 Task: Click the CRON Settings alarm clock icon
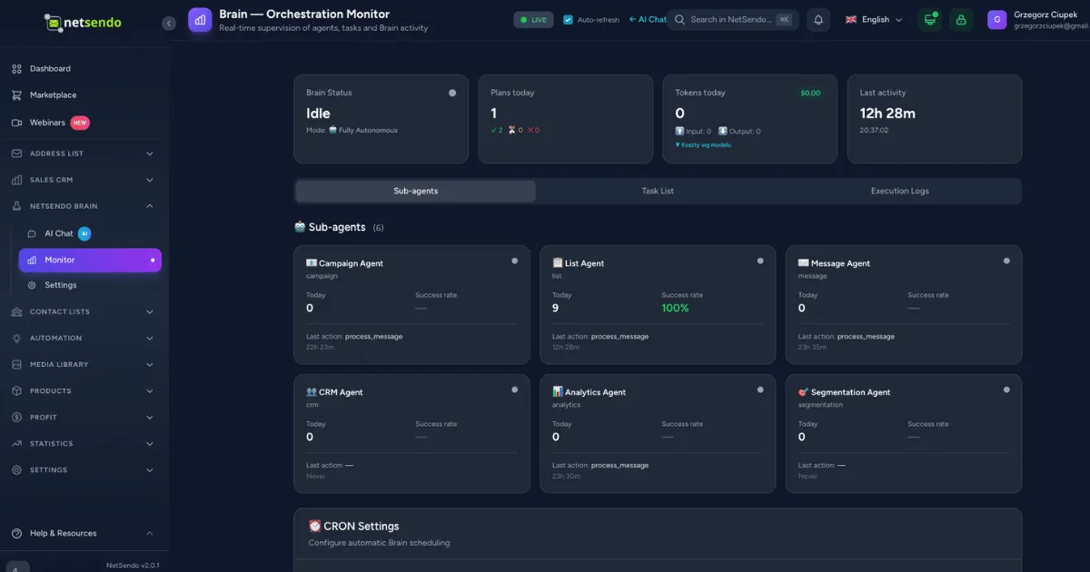[315, 526]
